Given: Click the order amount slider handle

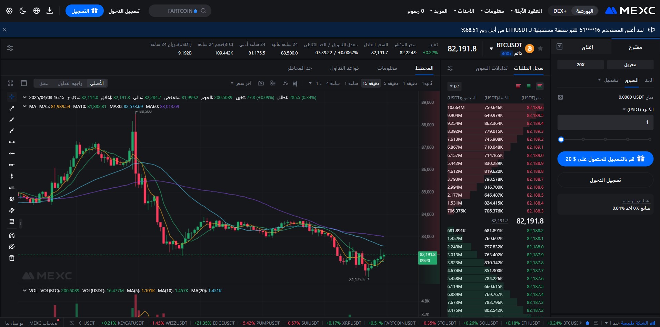Looking at the screenshot, I should point(561,139).
